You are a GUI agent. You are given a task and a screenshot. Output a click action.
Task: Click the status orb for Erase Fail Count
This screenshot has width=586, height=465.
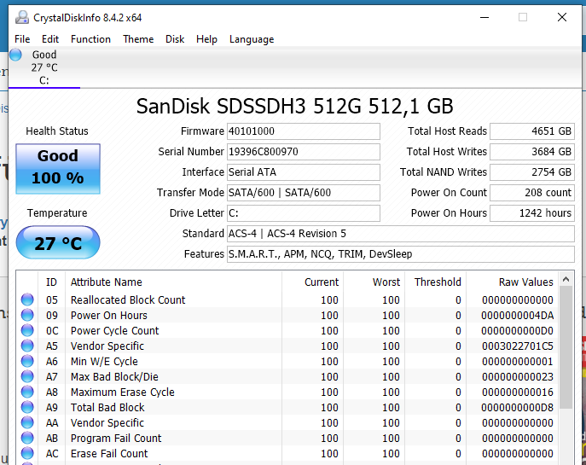(27, 453)
